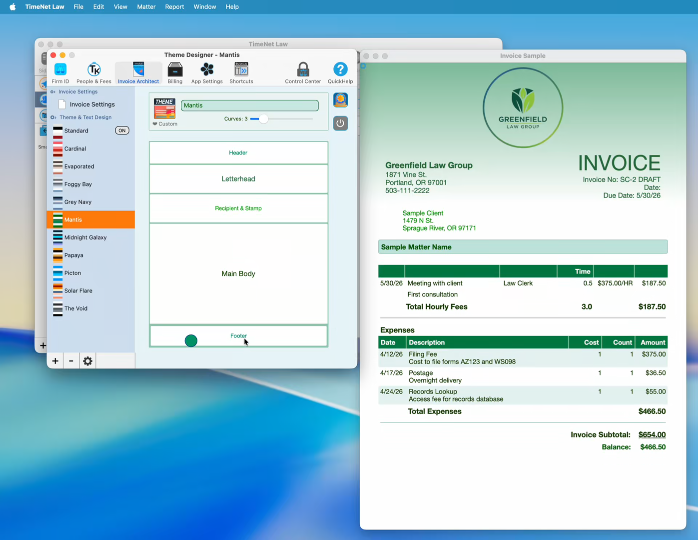Open People & Fees settings
This screenshot has height=540, width=698.
[x=93, y=73]
